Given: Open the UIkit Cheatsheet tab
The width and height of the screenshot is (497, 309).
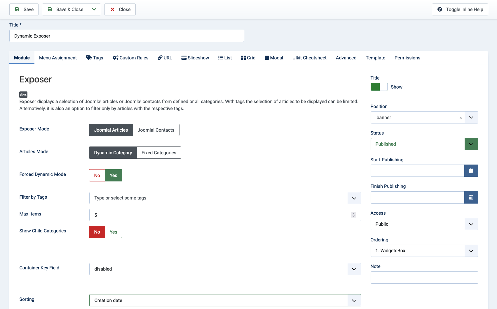Looking at the screenshot, I should tap(309, 58).
